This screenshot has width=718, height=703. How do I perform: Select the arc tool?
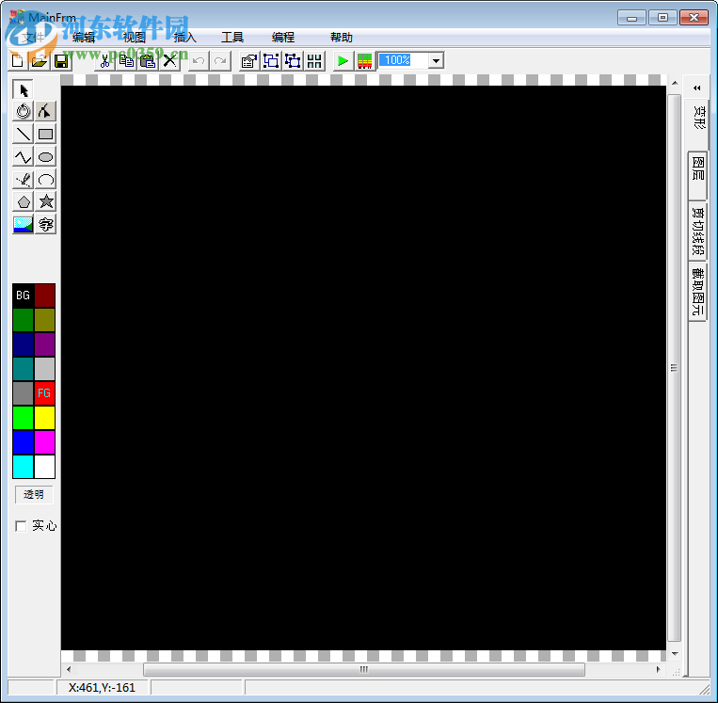click(x=45, y=179)
